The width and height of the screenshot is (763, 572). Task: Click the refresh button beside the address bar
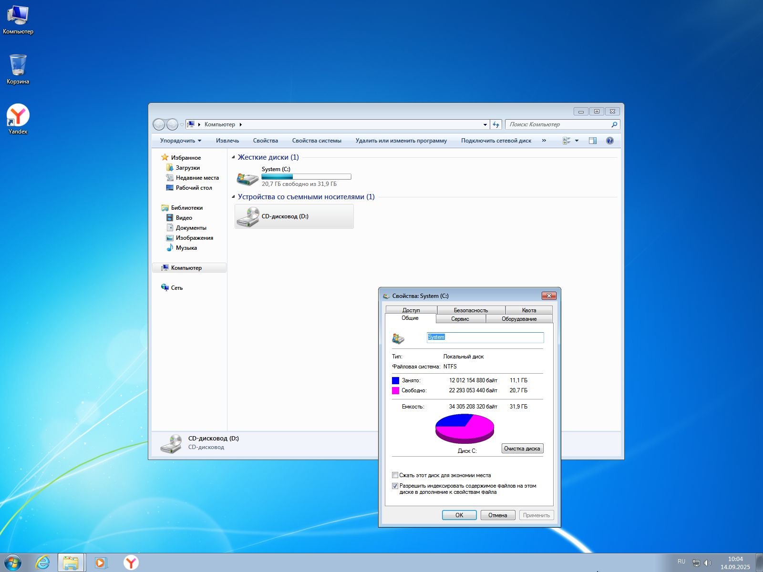(496, 124)
